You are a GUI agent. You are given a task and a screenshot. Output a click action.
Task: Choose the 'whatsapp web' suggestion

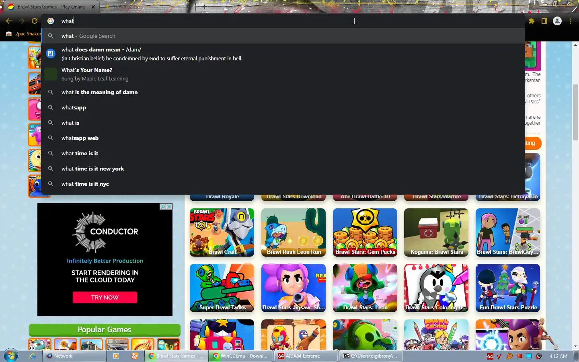[283, 138]
